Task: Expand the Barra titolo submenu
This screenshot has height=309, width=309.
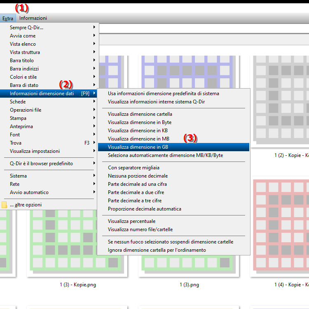Action: click(48, 61)
